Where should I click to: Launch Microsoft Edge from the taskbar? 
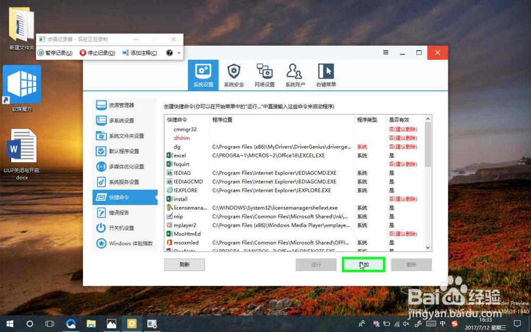coord(72,324)
